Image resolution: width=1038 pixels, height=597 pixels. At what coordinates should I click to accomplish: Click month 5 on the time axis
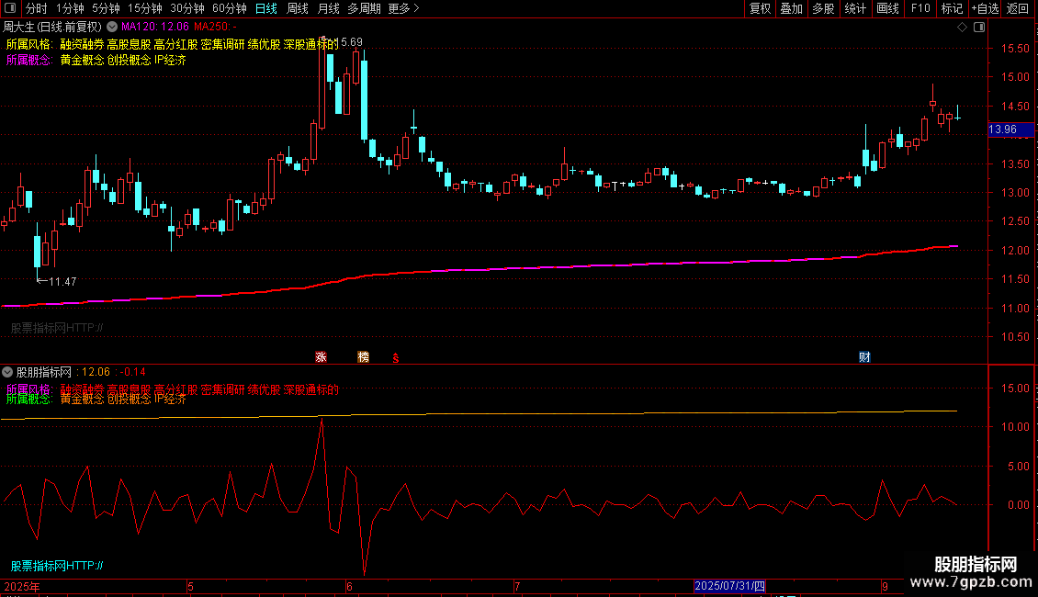click(x=191, y=586)
